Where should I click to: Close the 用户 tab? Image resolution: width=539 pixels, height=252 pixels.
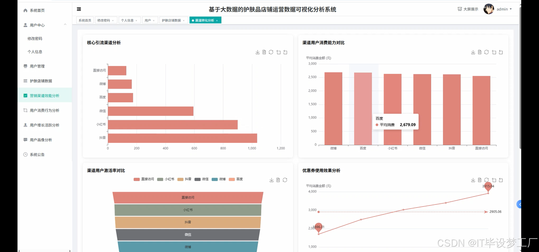click(x=154, y=21)
